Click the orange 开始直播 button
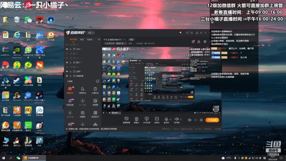286x161 pixels. coord(212,120)
